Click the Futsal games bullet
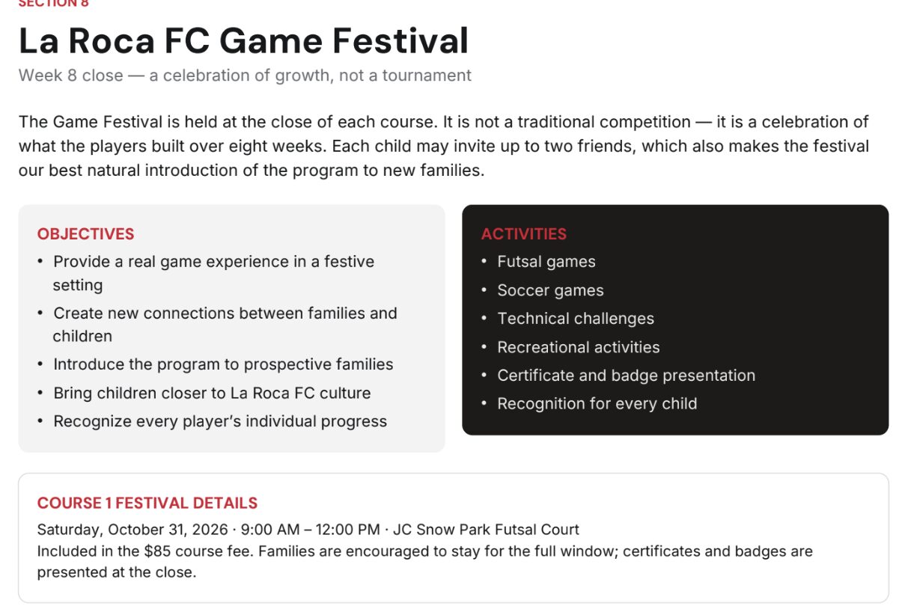Viewport: 908px width, 612px height. tap(546, 262)
